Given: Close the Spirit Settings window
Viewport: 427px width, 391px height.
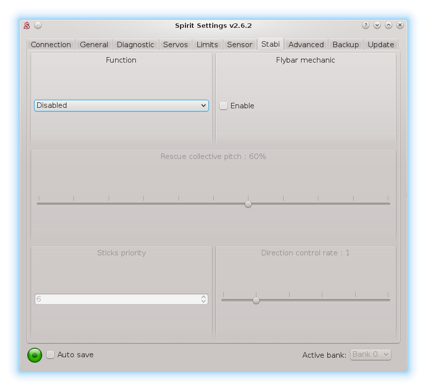Looking at the screenshot, I should point(400,25).
